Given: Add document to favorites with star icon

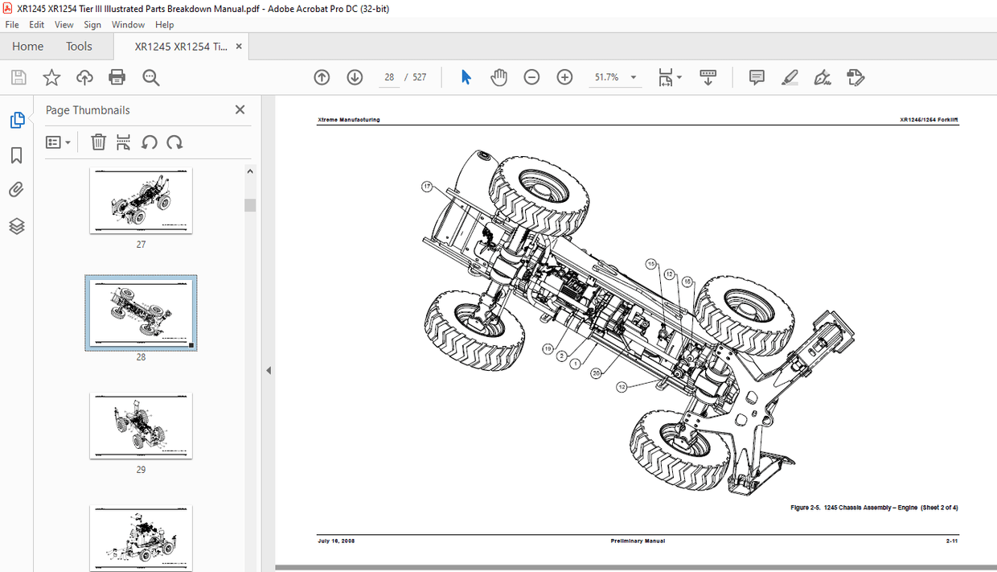Looking at the screenshot, I should pyautogui.click(x=51, y=76).
